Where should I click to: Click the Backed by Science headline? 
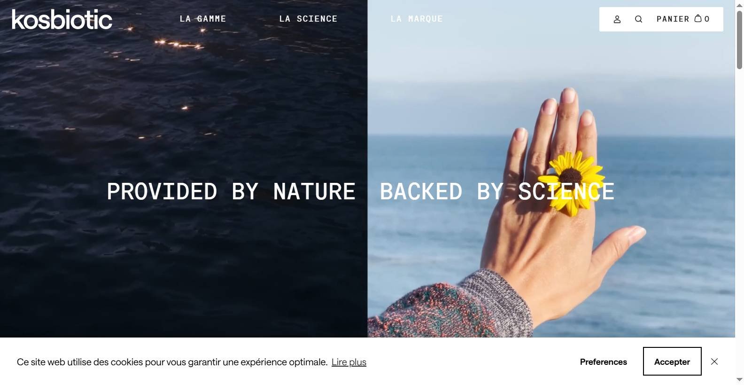497,192
